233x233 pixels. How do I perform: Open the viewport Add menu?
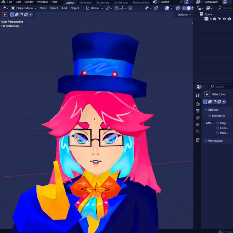point(64,8)
